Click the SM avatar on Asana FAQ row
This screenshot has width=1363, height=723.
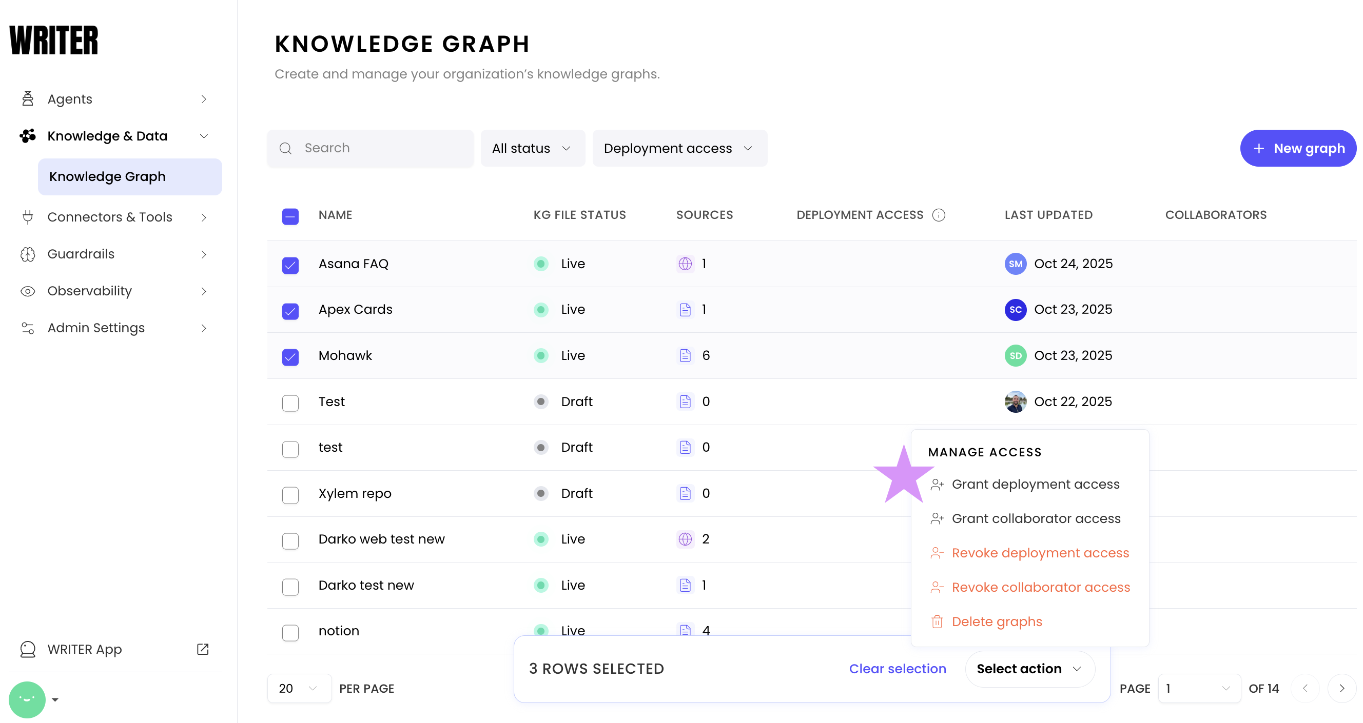point(1016,264)
